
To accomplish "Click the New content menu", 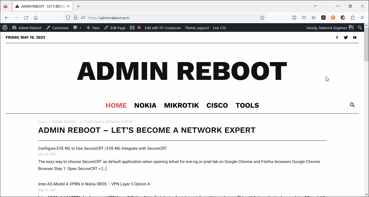I will coord(93,28).
